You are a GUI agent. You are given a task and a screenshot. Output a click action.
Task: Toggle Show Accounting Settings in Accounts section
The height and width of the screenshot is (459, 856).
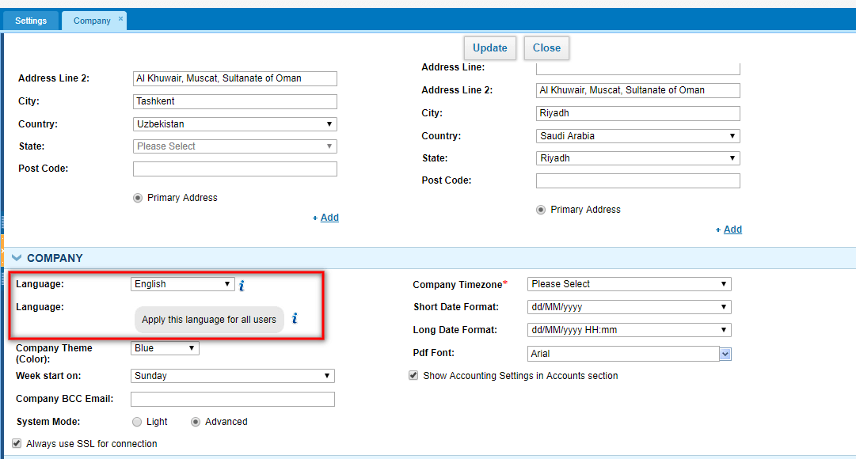[x=413, y=375]
